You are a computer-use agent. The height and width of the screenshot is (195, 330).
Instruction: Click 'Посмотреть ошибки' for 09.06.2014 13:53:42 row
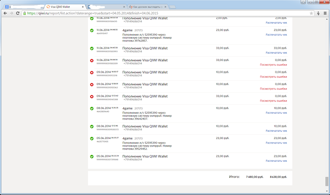(273, 101)
